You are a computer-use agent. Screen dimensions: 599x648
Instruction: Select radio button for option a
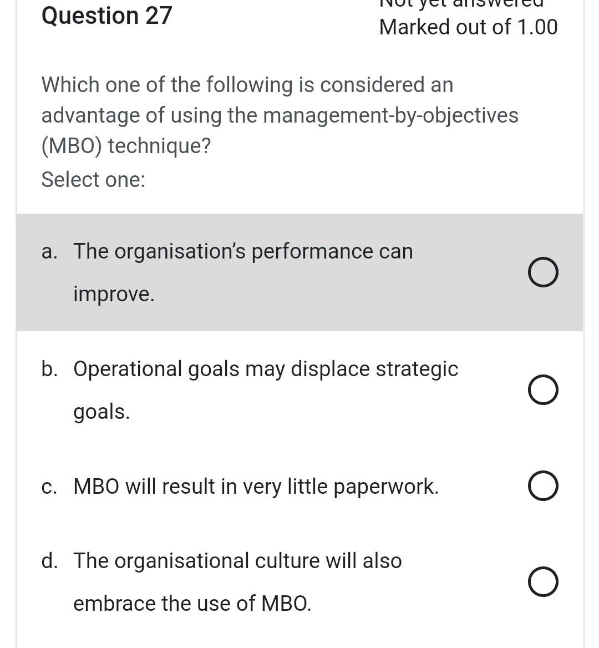543,272
